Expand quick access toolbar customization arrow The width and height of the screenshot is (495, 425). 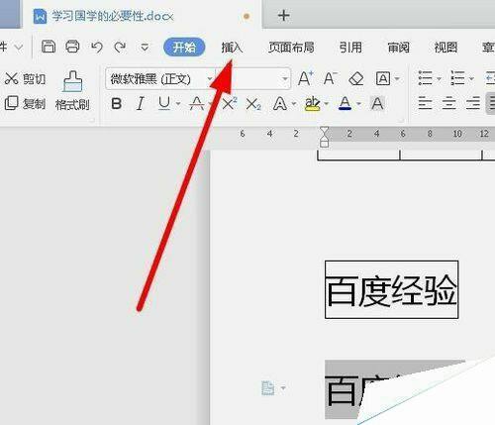click(x=145, y=48)
